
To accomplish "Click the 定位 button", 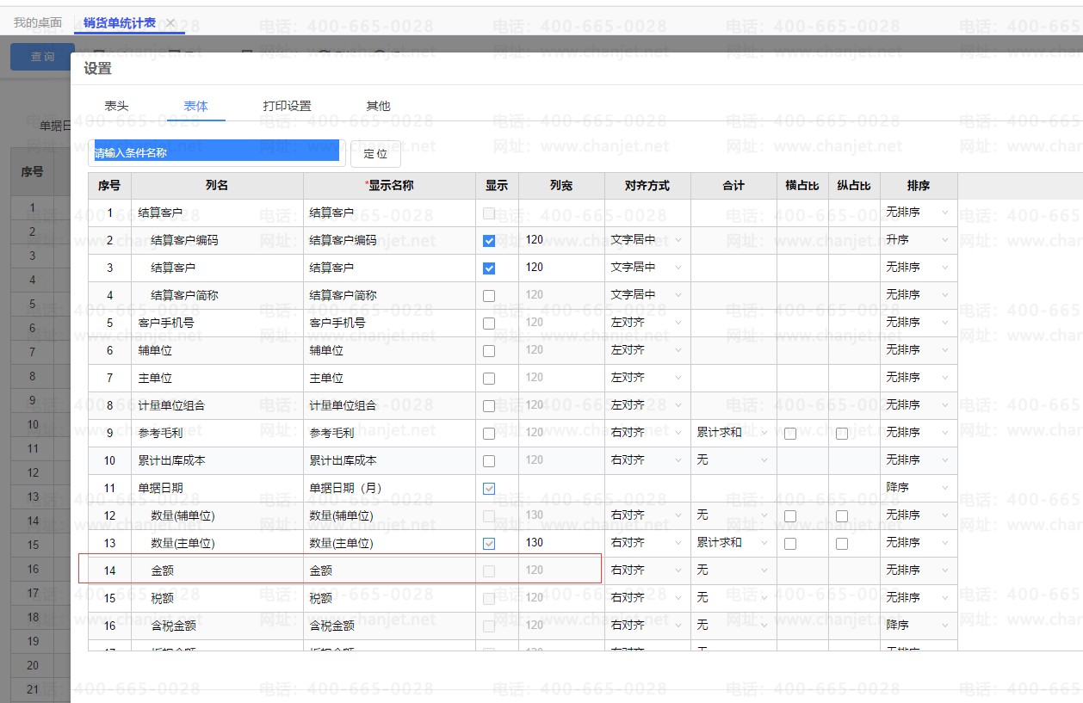I will 375,154.
